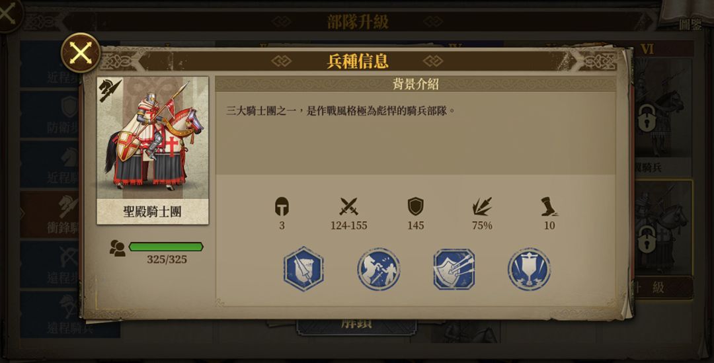The width and height of the screenshot is (714, 363).
Task: Click the troop count people icon
Action: point(117,248)
